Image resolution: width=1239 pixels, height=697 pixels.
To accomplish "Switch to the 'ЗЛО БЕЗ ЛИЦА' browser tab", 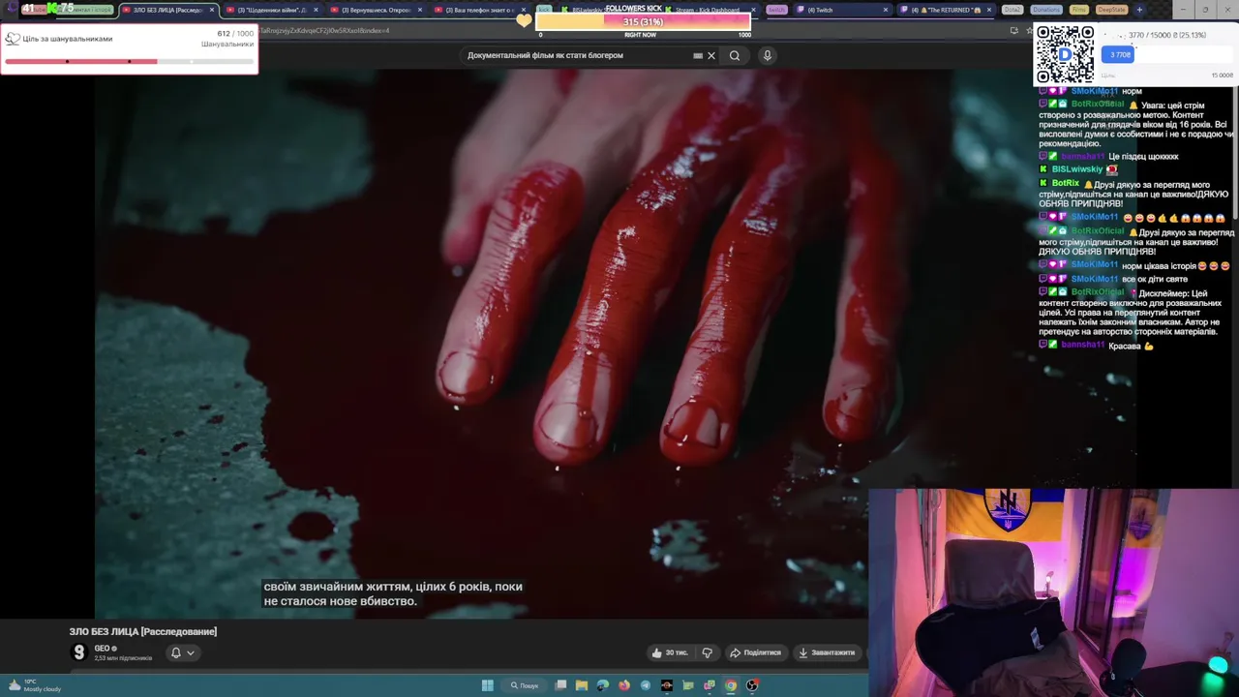I will pyautogui.click(x=169, y=10).
